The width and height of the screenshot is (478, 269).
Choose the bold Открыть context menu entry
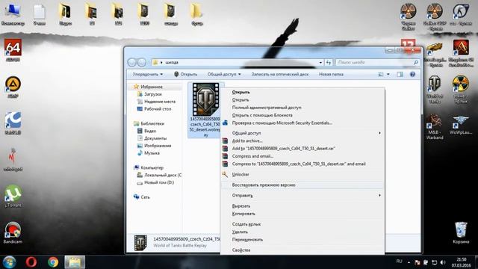[302, 92]
